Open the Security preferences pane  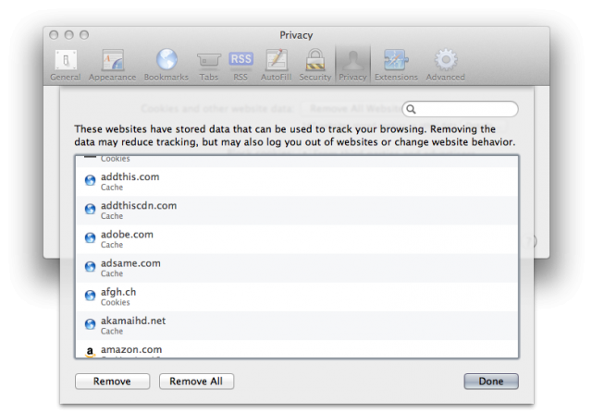(x=314, y=66)
